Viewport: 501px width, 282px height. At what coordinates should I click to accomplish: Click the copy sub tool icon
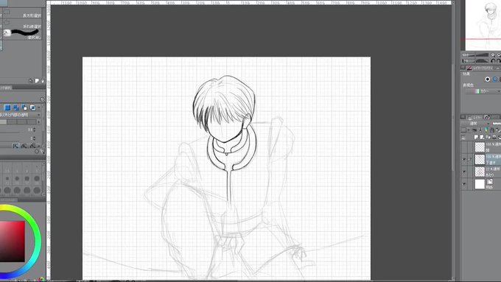click(x=37, y=81)
